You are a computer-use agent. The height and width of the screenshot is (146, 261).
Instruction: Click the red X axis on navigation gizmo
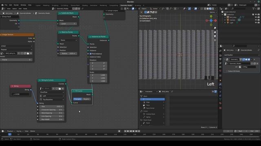click(215, 21)
